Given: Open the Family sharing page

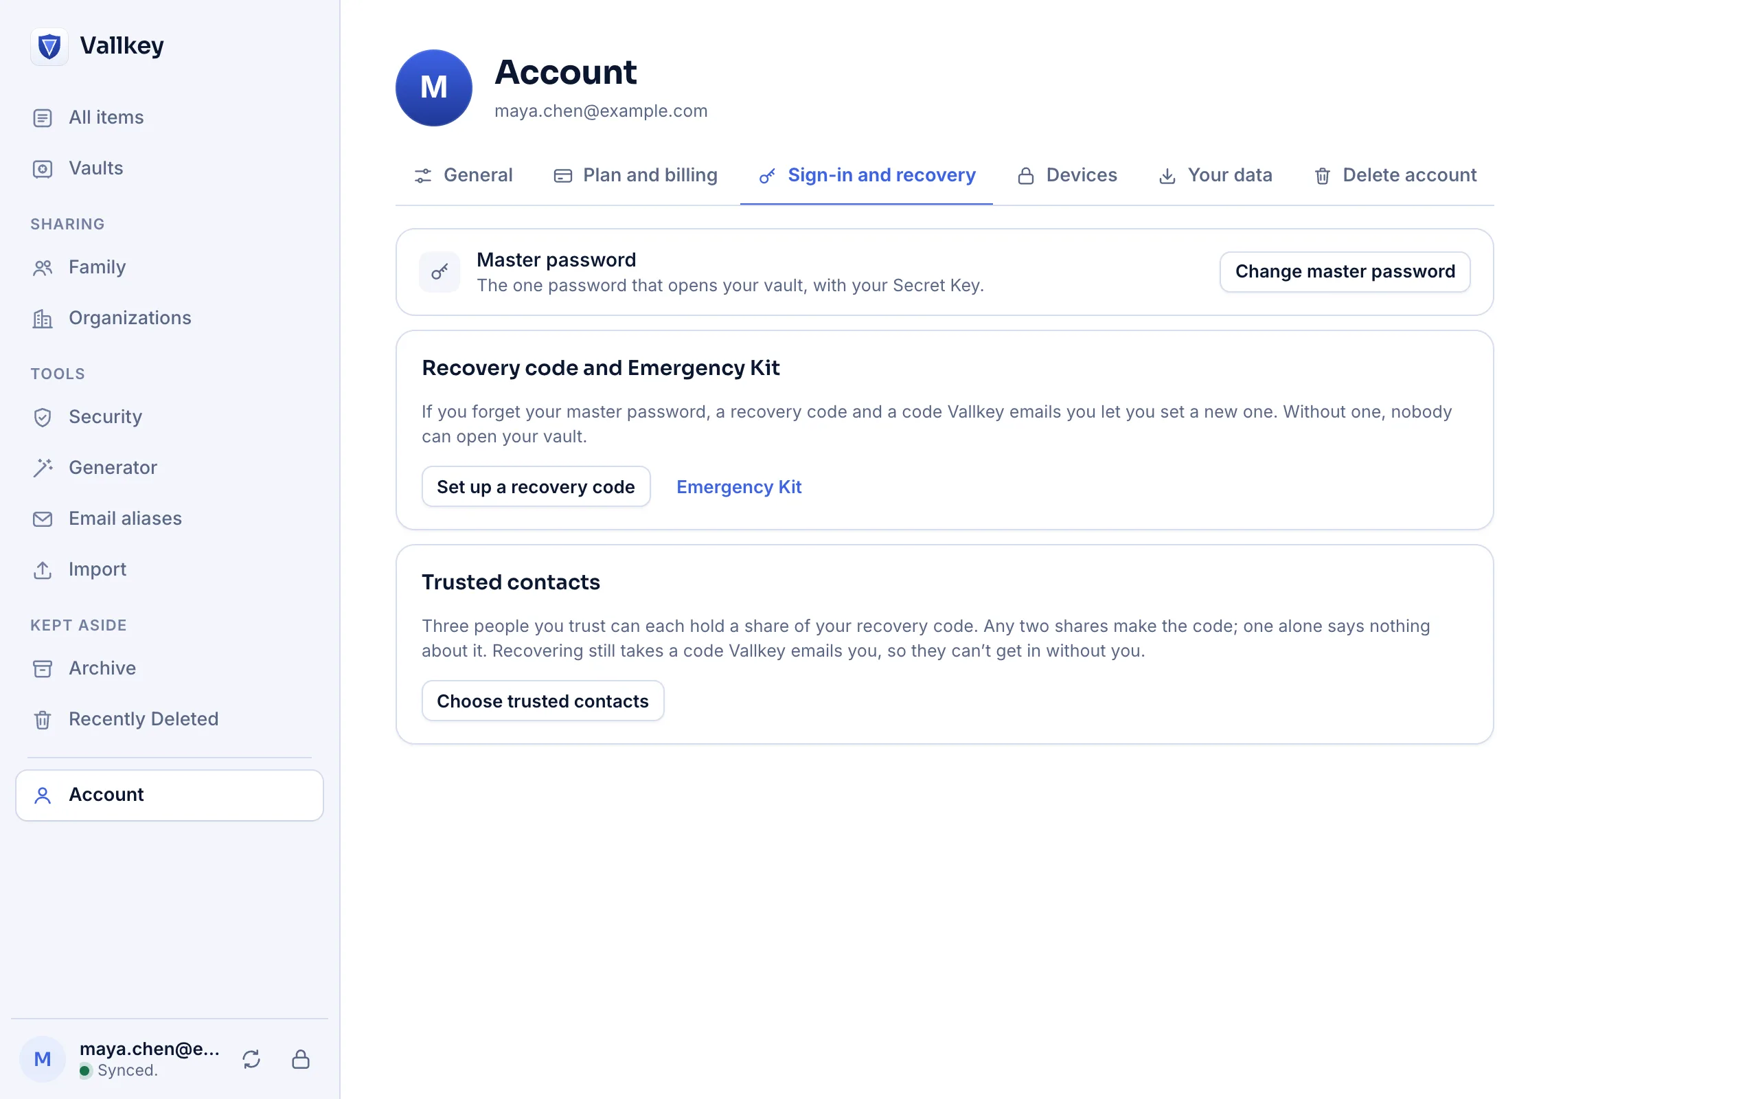Looking at the screenshot, I should [x=169, y=267].
